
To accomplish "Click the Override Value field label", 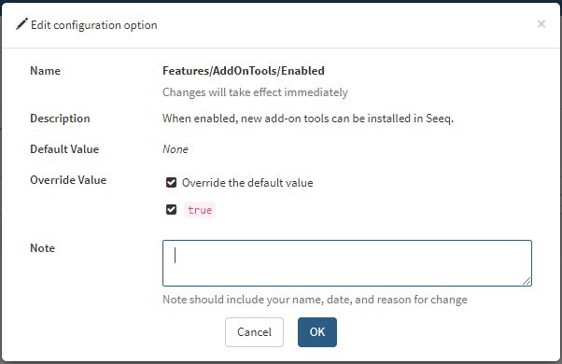I will pos(68,180).
